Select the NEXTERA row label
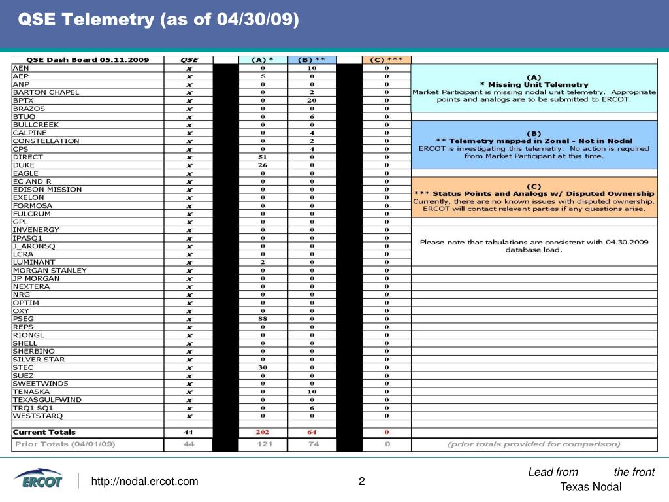Viewport: 669px width, 502px height. click(x=31, y=286)
